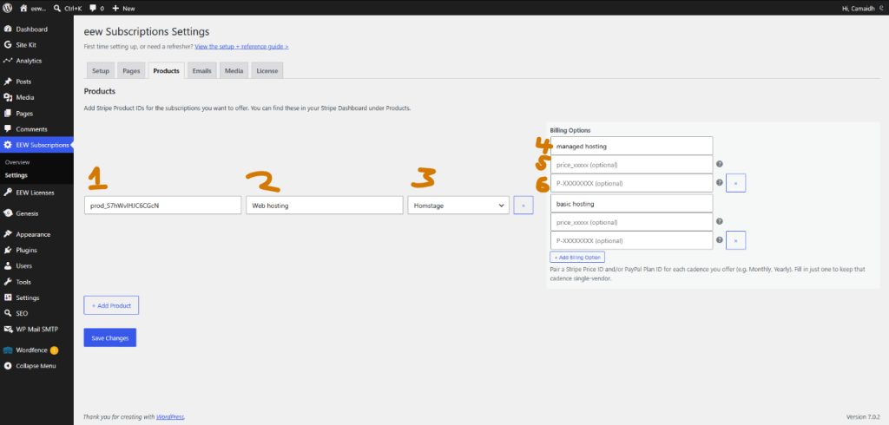Open comments bubble in admin bar
This screenshot has height=425, width=889.
click(96, 8)
